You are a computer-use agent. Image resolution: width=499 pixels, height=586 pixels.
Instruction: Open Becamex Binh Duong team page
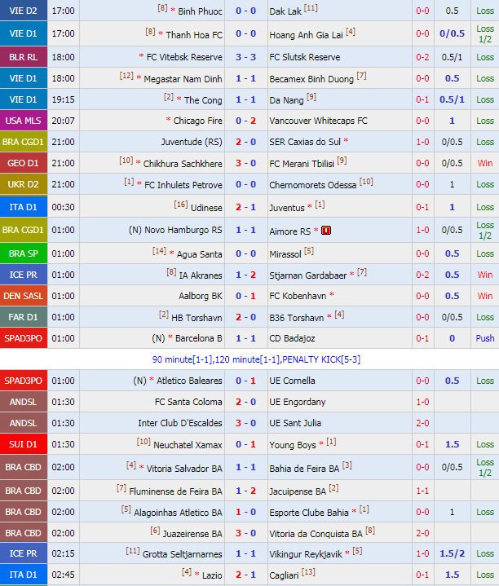point(311,79)
